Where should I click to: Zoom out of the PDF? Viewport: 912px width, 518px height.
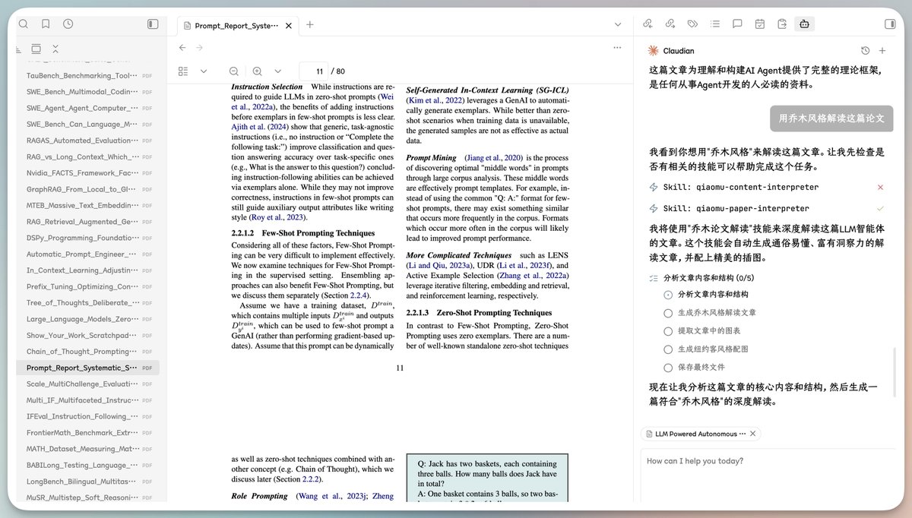point(234,71)
